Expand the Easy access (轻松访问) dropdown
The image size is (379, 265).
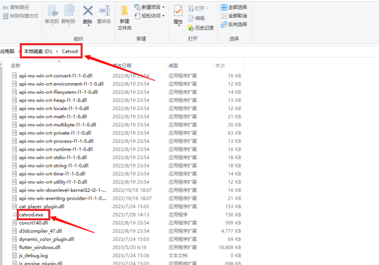click(x=149, y=16)
